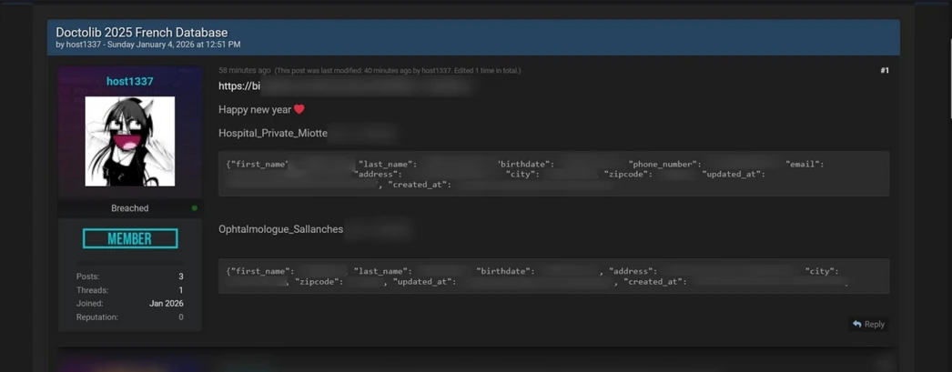Click the MEMBER rank badge
Viewport: 952px width, 372px height.
[130, 238]
